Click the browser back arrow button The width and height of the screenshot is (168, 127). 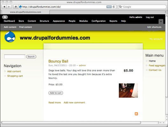coord(4,7)
